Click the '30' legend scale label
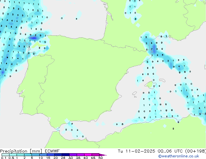 pos(71,158)
